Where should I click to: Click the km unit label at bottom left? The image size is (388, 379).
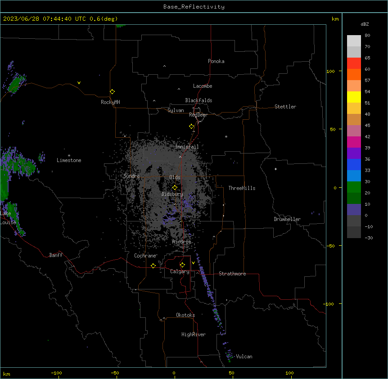tap(6, 374)
